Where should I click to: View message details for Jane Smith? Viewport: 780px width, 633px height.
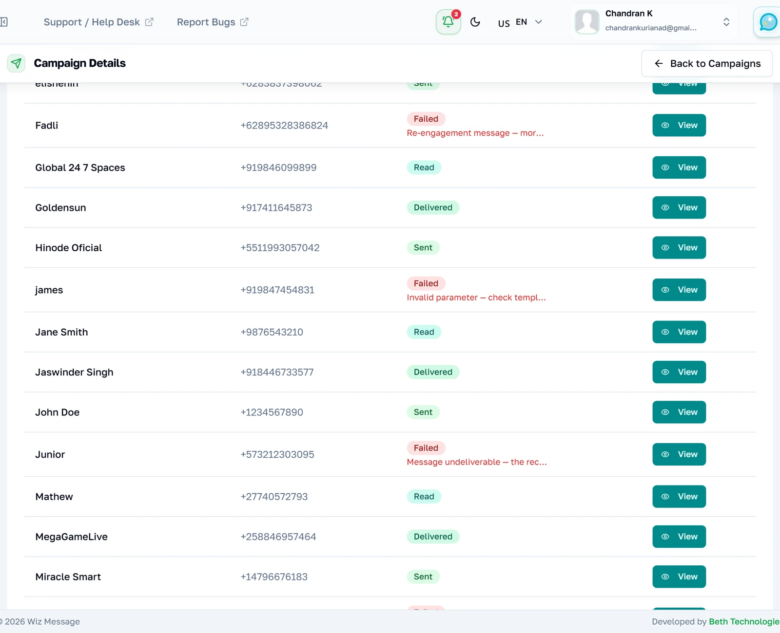(x=679, y=332)
